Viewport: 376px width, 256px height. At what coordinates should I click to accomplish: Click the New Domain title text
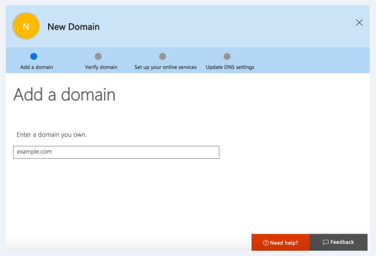tap(74, 26)
